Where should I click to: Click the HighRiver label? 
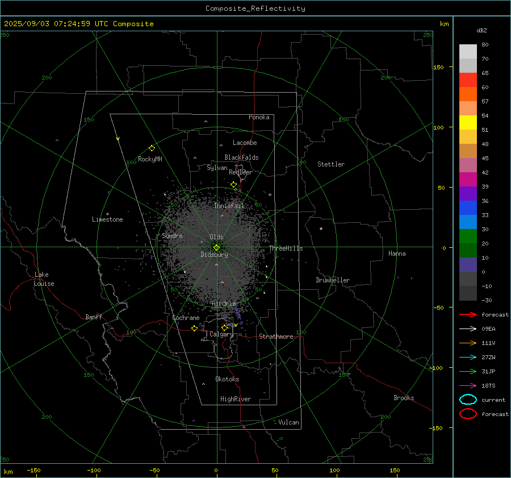(x=236, y=399)
